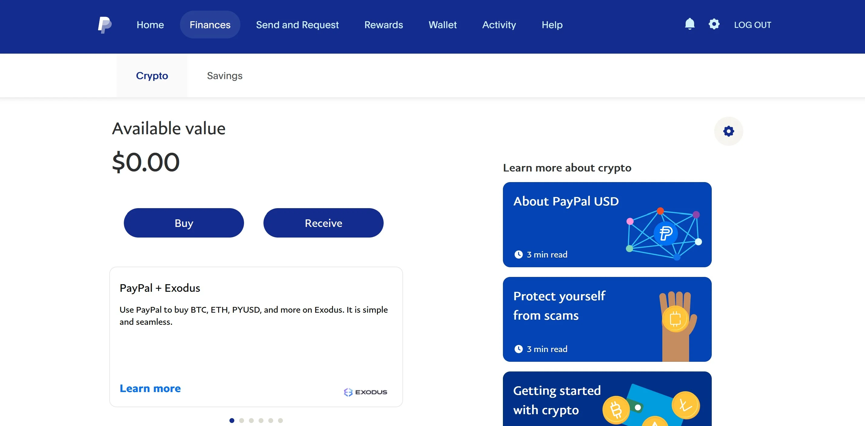Open Send and Request
865x426 pixels.
297,25
